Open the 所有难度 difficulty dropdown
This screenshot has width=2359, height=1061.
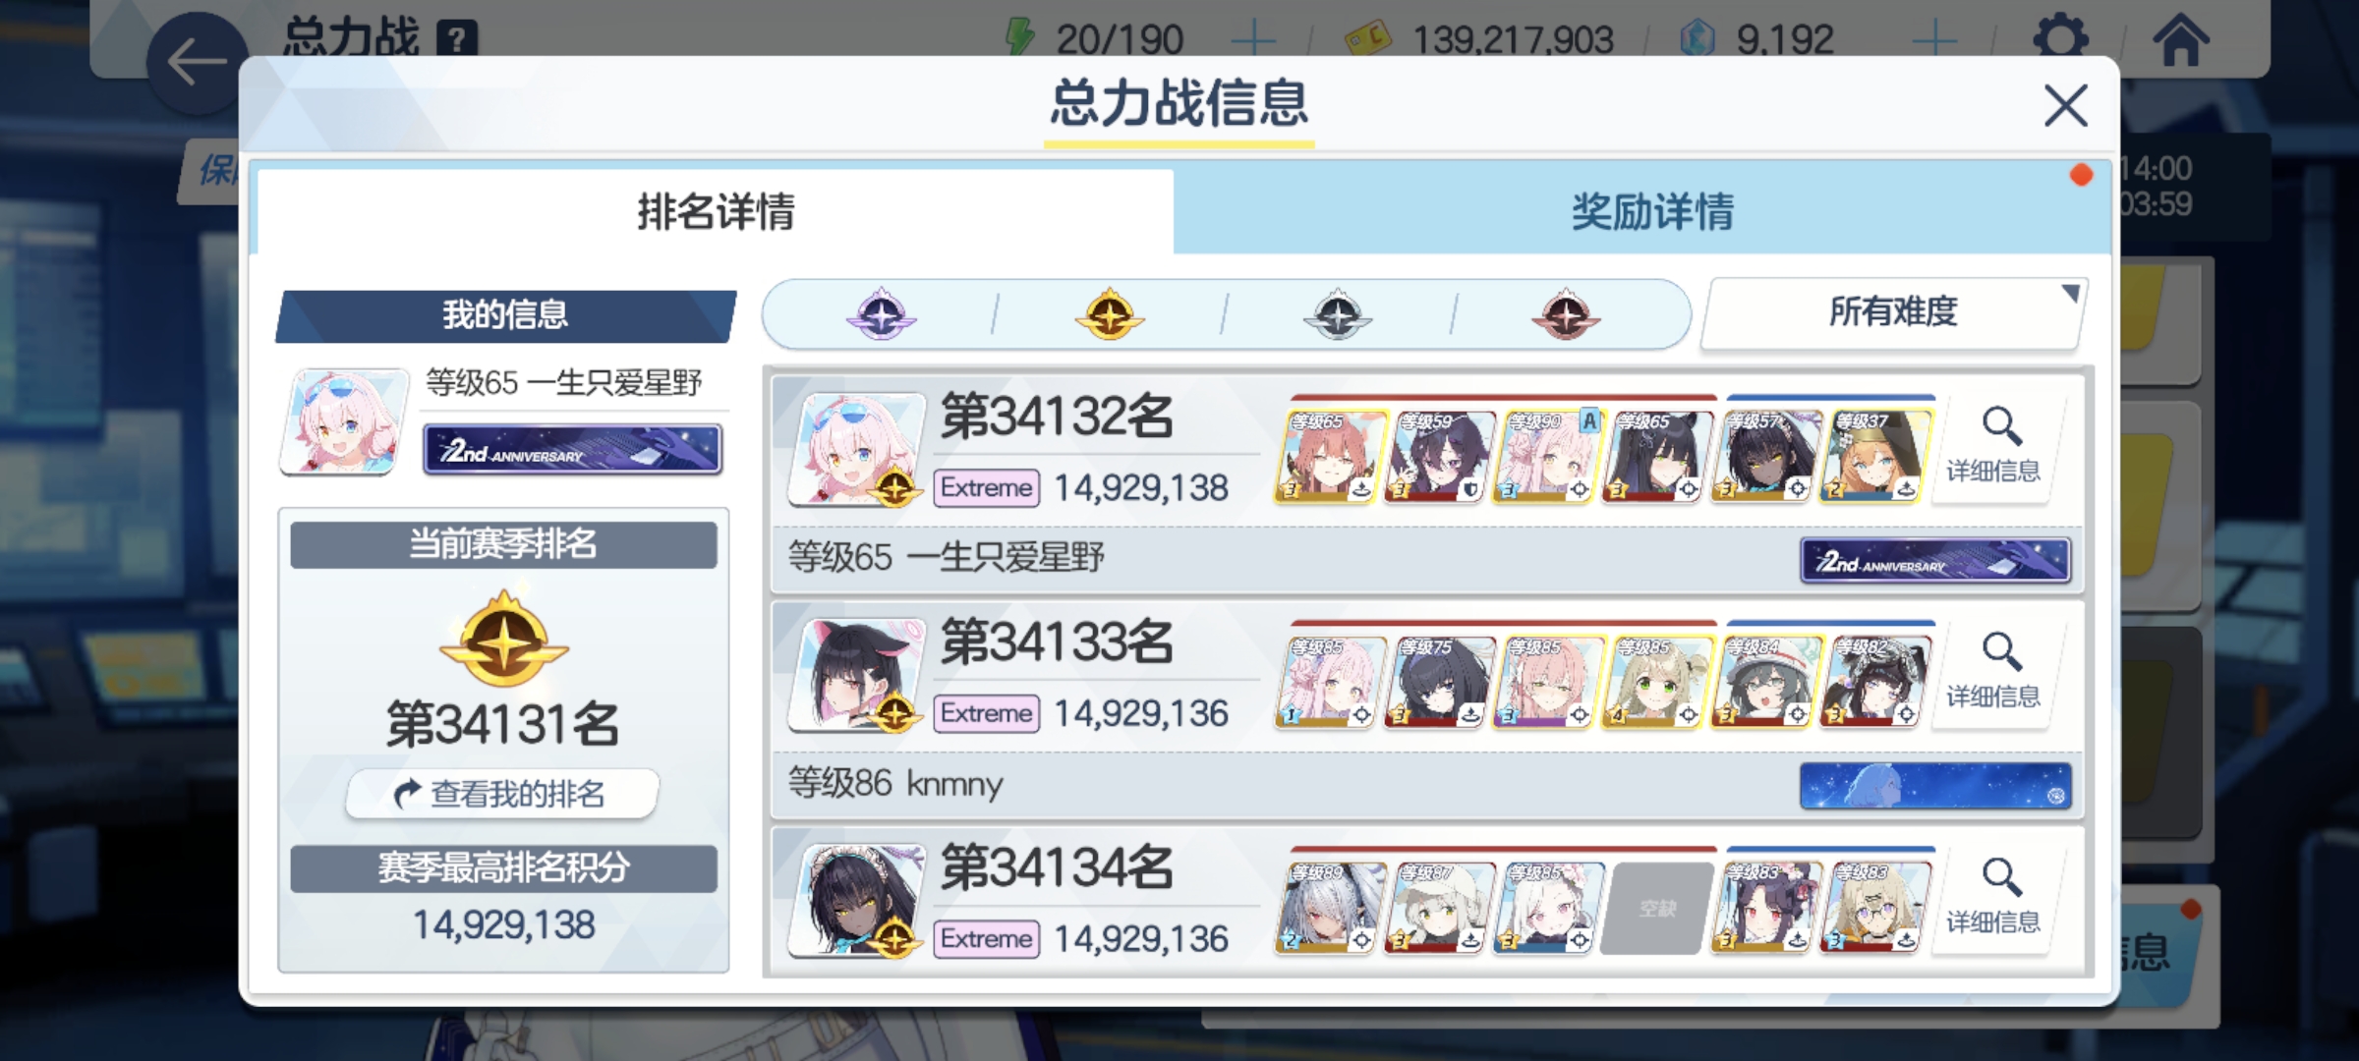pos(1893,312)
